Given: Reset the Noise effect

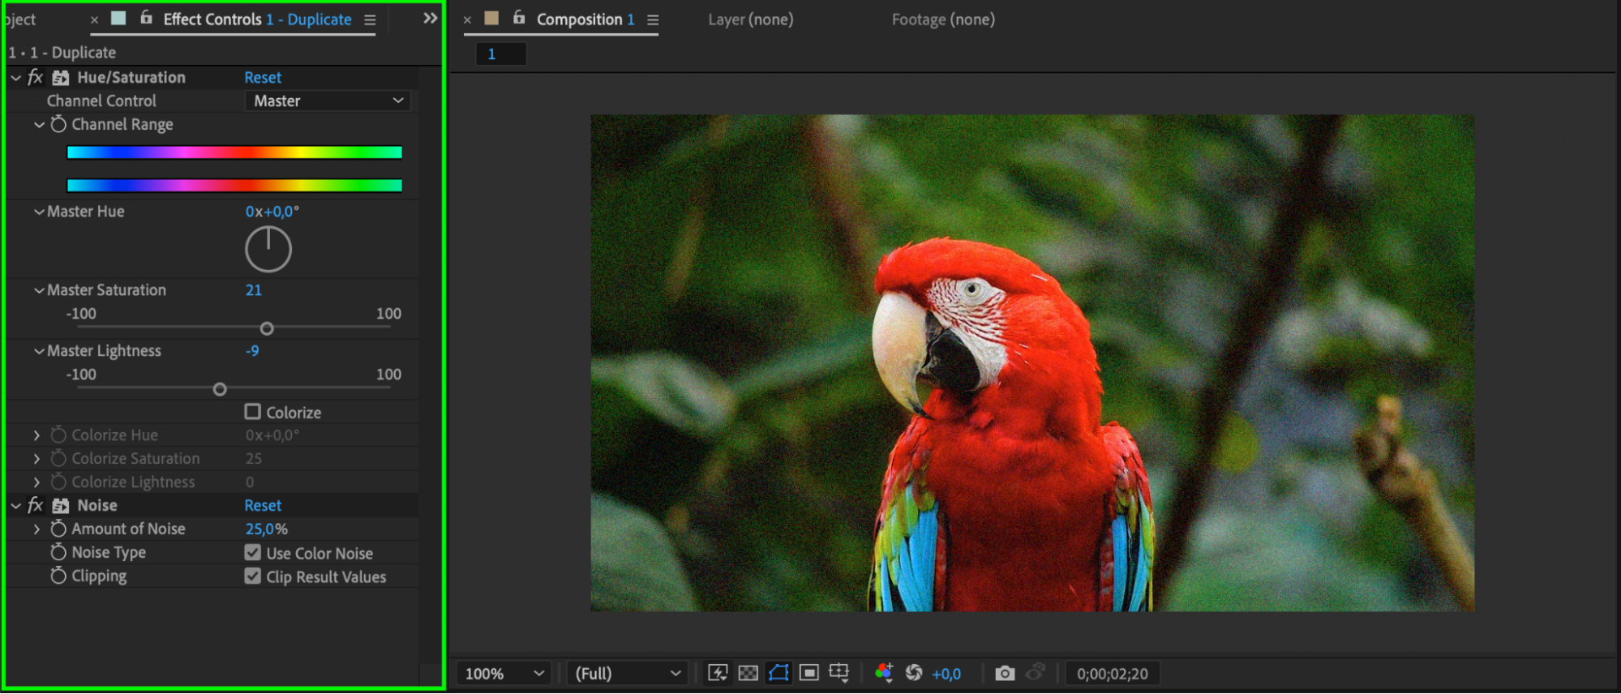Looking at the screenshot, I should (x=263, y=506).
